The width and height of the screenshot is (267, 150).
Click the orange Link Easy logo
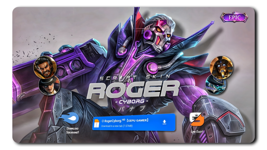point(197,120)
